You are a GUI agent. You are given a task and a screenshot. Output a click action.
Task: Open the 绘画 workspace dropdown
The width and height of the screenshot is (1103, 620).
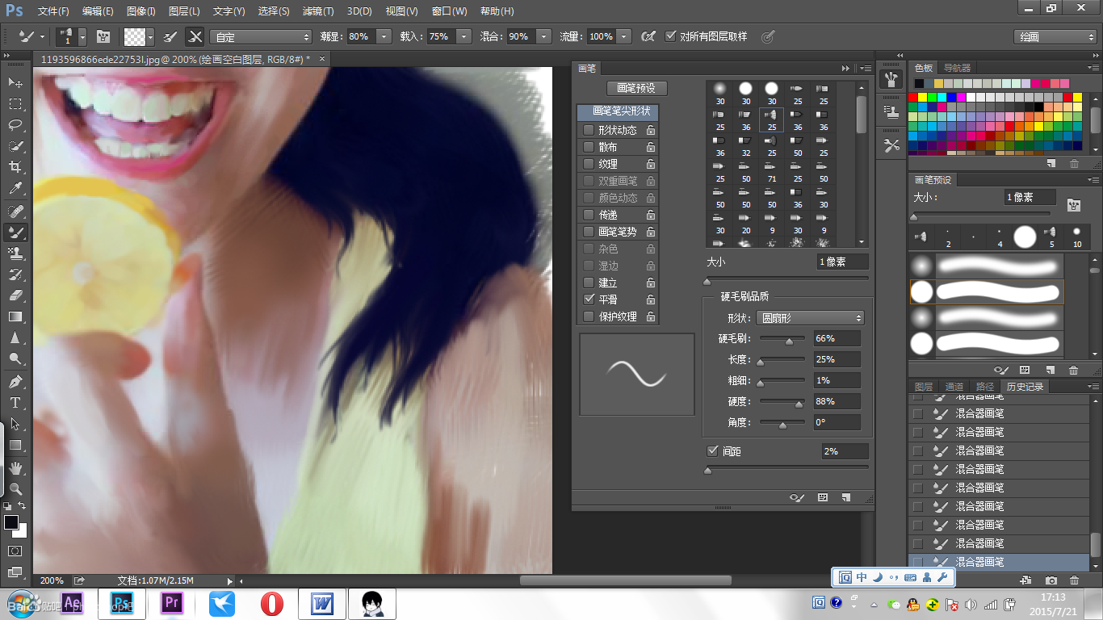point(1055,36)
